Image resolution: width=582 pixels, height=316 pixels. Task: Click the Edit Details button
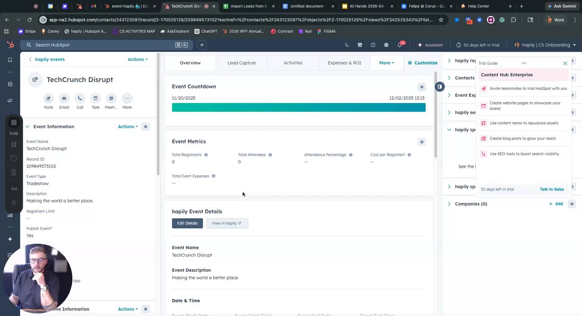187,223
